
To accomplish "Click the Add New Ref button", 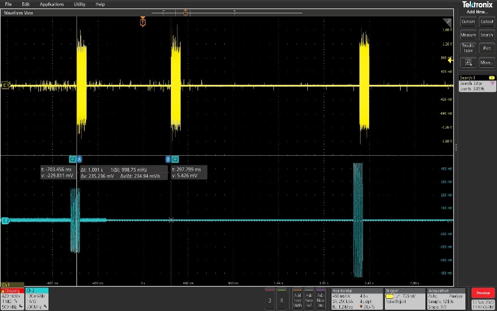I will (x=309, y=299).
